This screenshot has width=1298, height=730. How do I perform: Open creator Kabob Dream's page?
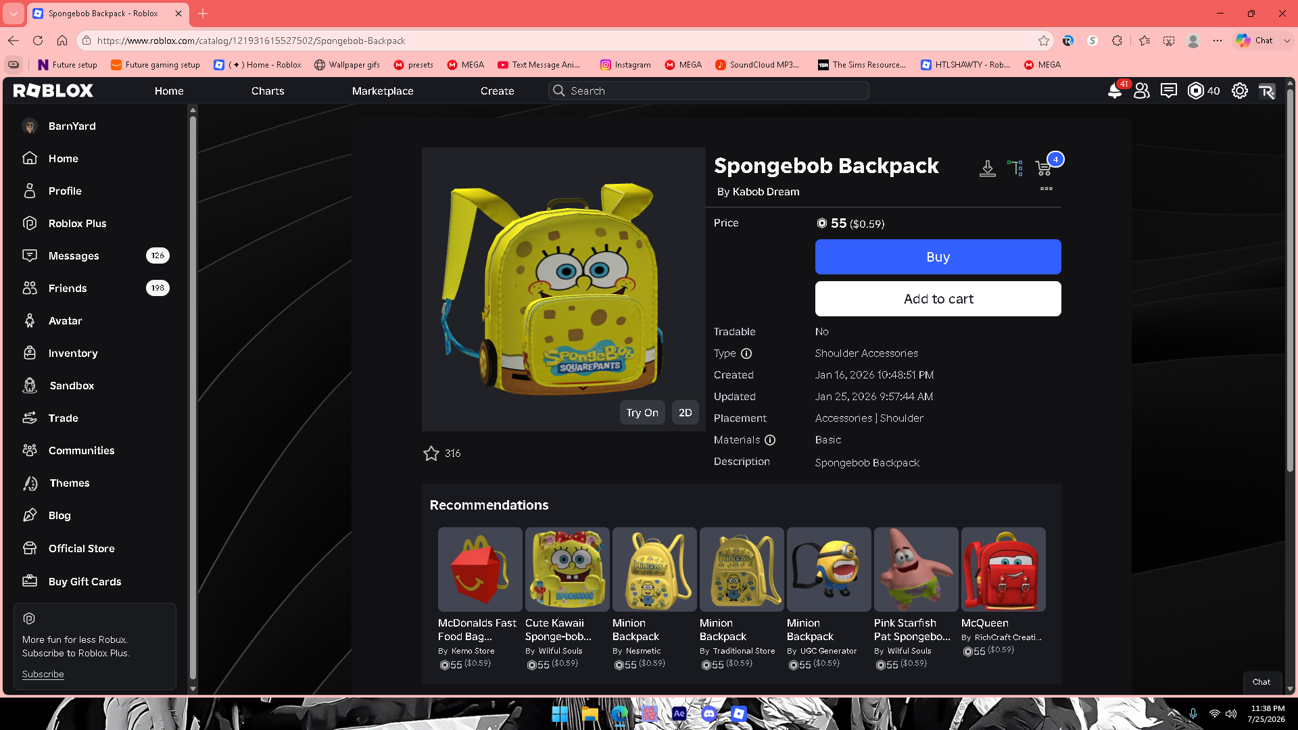766,192
